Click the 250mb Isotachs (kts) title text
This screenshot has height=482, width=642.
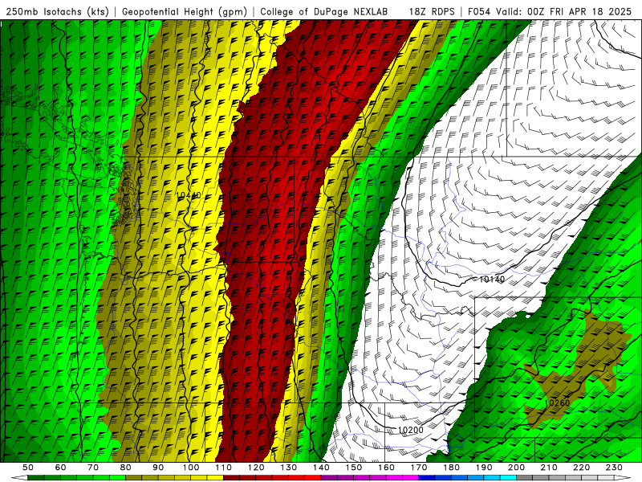pos(55,12)
